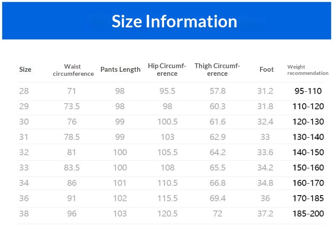Select waist value 83.5

point(72,167)
